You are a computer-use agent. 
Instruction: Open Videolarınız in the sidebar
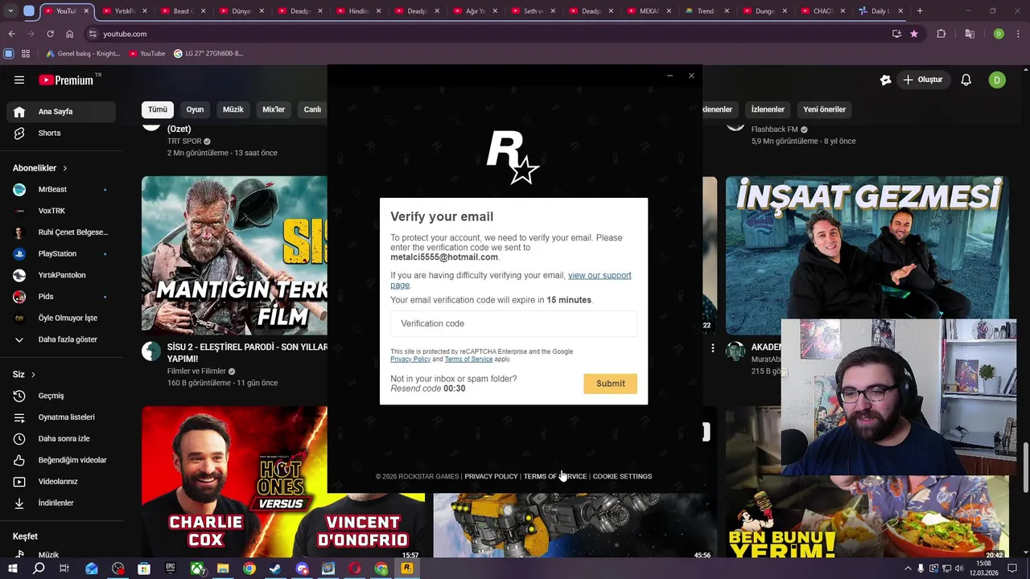click(x=60, y=482)
